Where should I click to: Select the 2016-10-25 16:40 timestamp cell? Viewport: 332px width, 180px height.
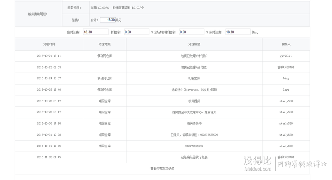(x=49, y=90)
